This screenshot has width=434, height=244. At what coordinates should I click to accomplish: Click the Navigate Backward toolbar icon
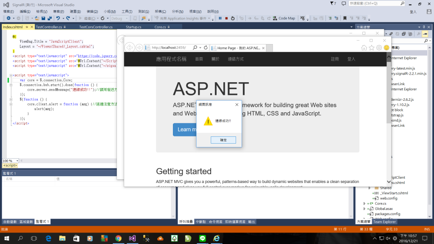coord(8,18)
